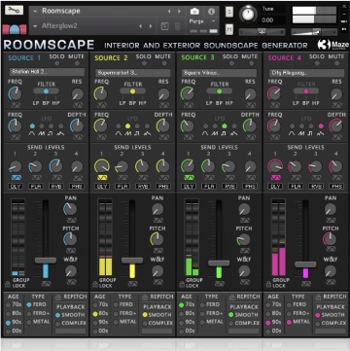Click HVB send label in Source 3
Image resolution: width=350 pixels, height=351 pixels.
[x=229, y=187]
